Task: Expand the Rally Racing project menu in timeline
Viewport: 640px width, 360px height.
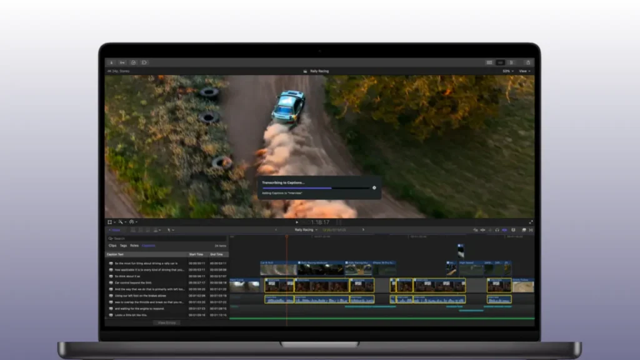Action: coord(306,230)
